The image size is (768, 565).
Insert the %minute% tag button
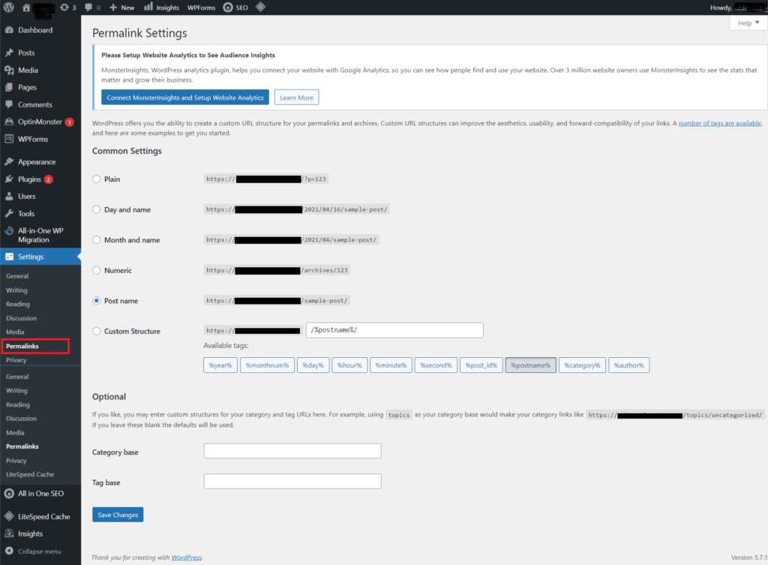coord(391,365)
